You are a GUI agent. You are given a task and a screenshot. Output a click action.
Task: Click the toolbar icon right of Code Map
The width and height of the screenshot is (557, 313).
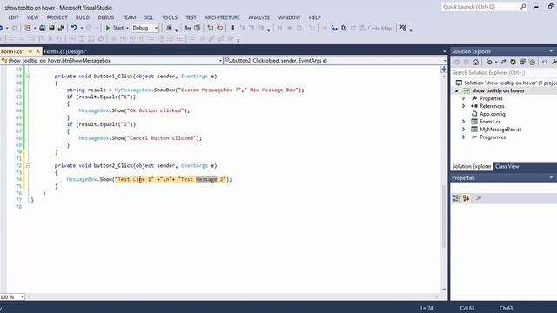(403, 28)
